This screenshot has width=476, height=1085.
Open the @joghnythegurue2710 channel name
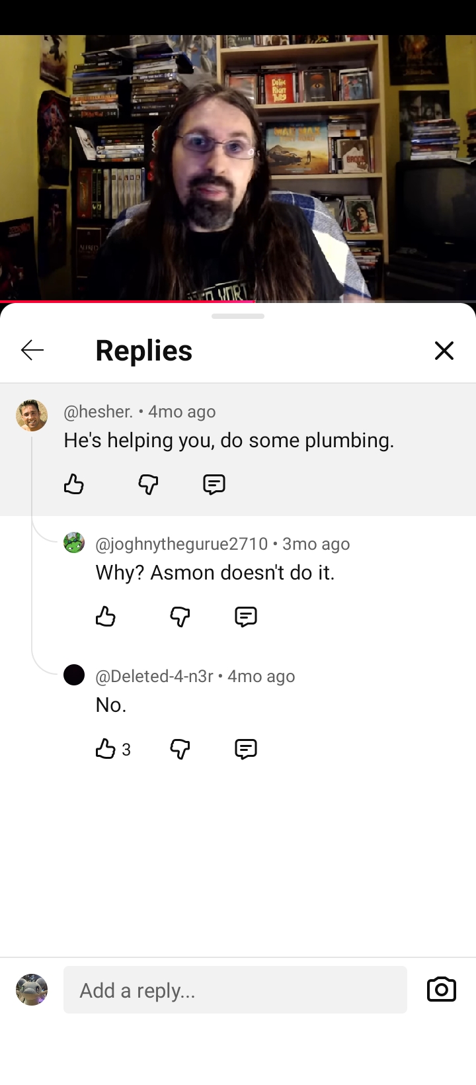point(181,544)
